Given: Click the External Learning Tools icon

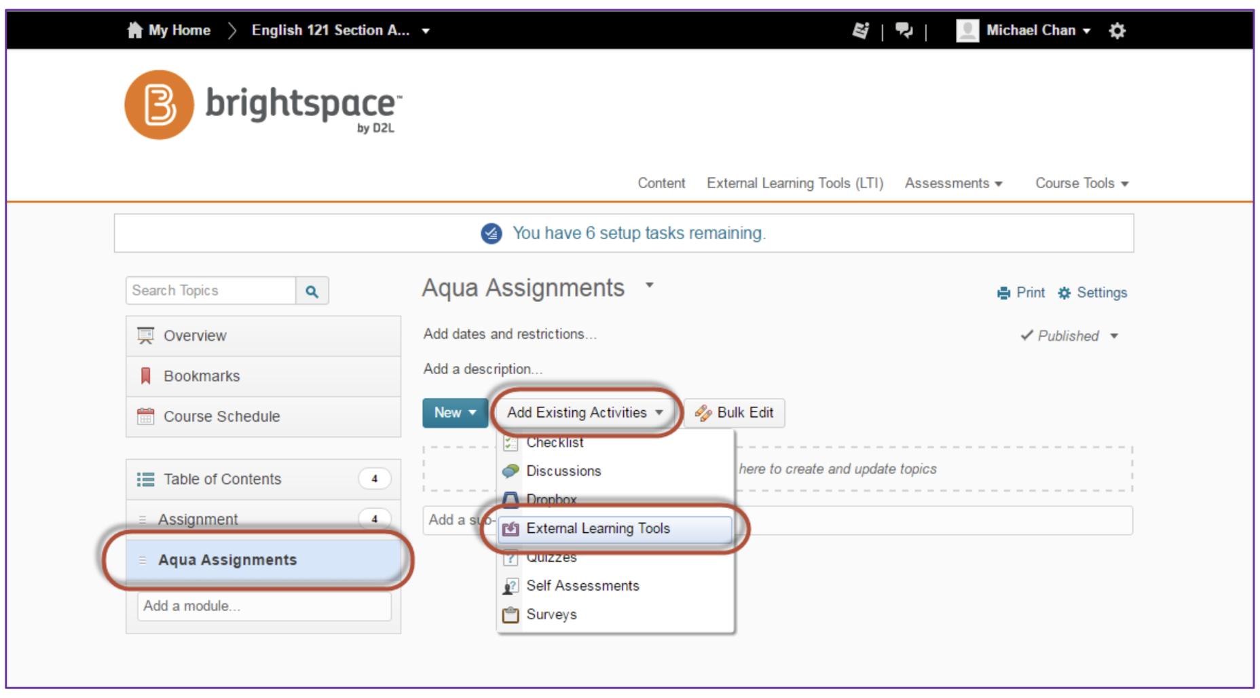Looking at the screenshot, I should [511, 528].
